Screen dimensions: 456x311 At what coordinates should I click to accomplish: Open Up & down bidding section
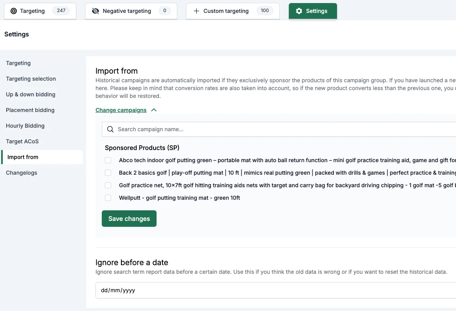tap(31, 94)
